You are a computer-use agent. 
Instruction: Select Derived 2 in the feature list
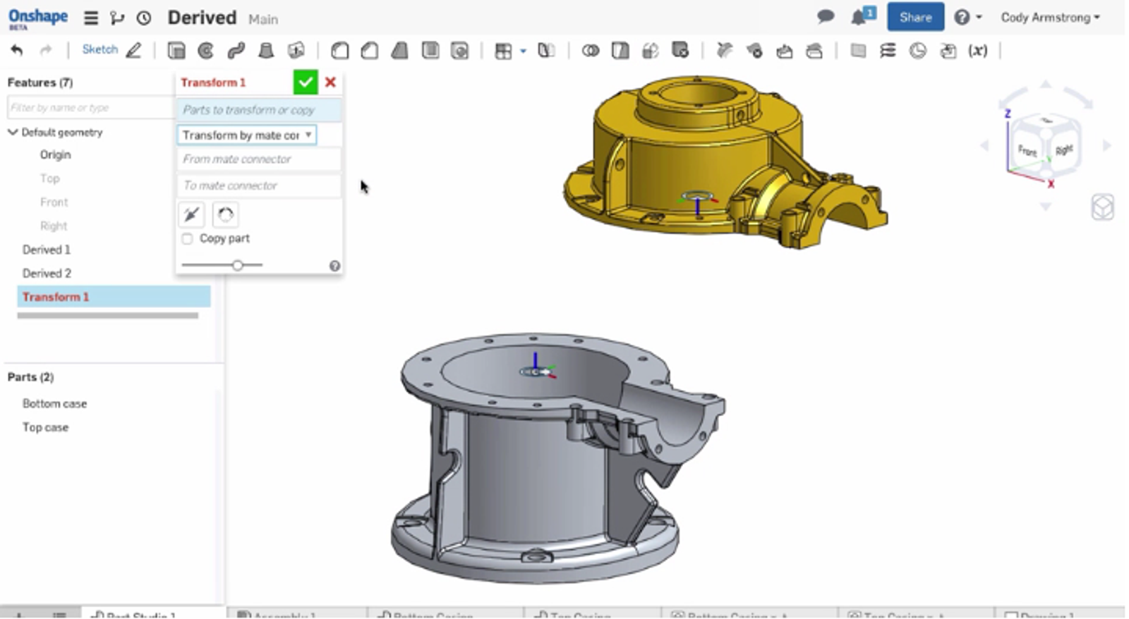pos(47,274)
